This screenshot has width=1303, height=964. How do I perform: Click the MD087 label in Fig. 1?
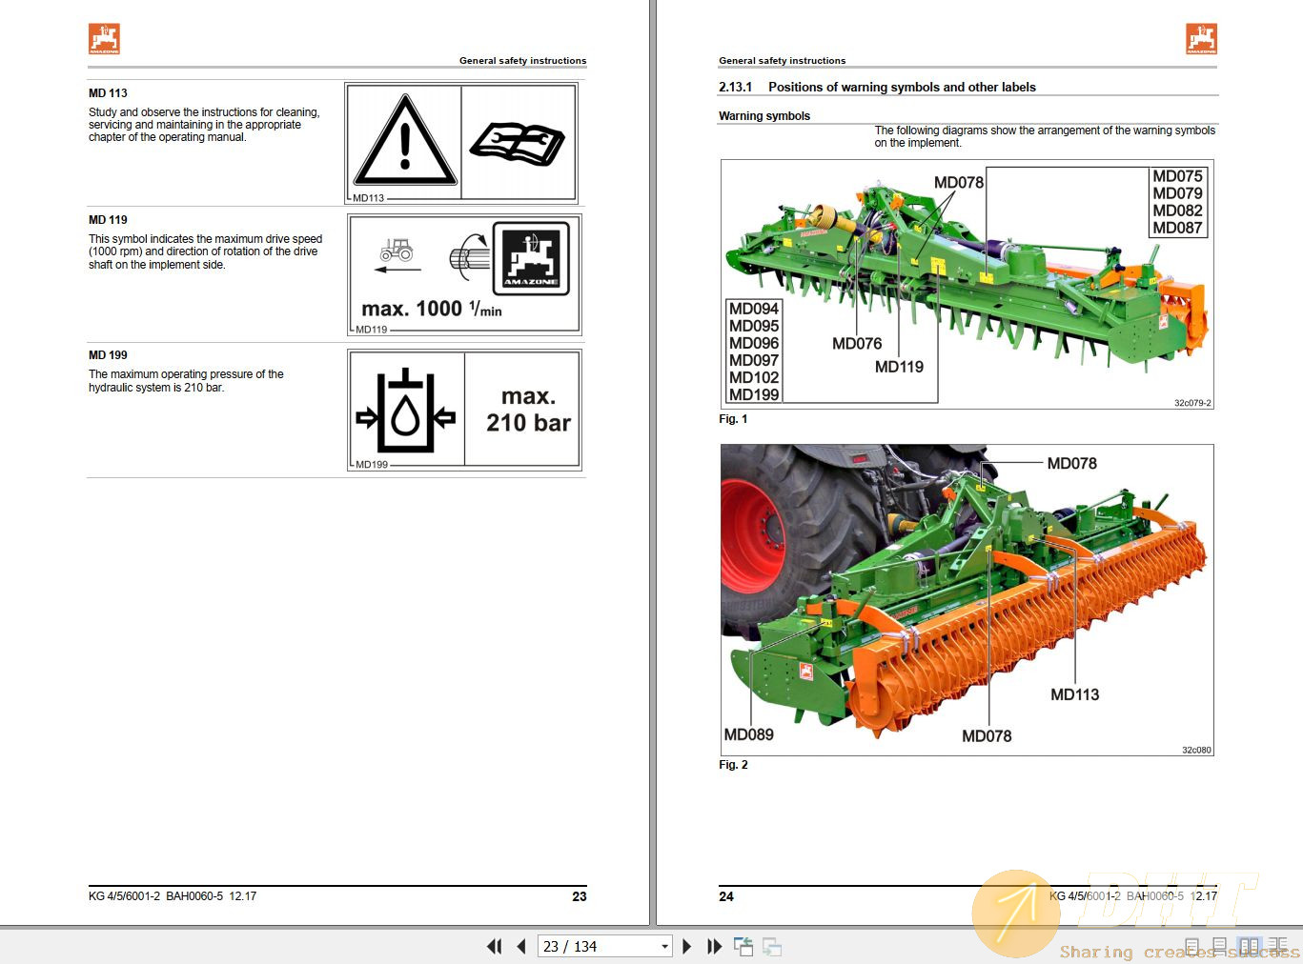(x=1178, y=228)
